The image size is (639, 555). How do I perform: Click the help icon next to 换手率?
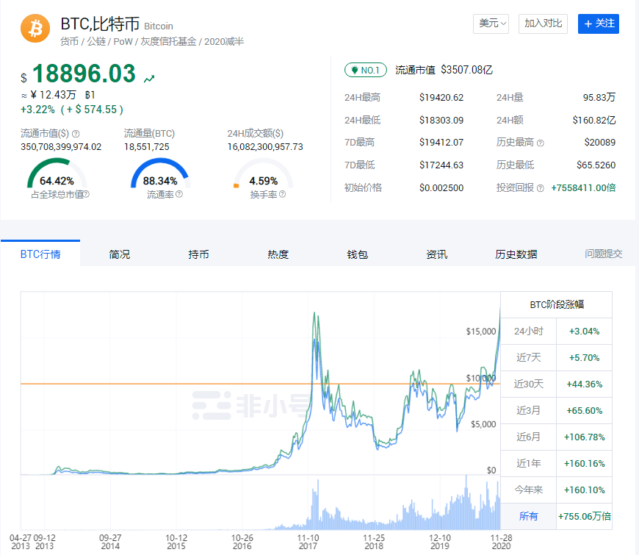(x=282, y=195)
